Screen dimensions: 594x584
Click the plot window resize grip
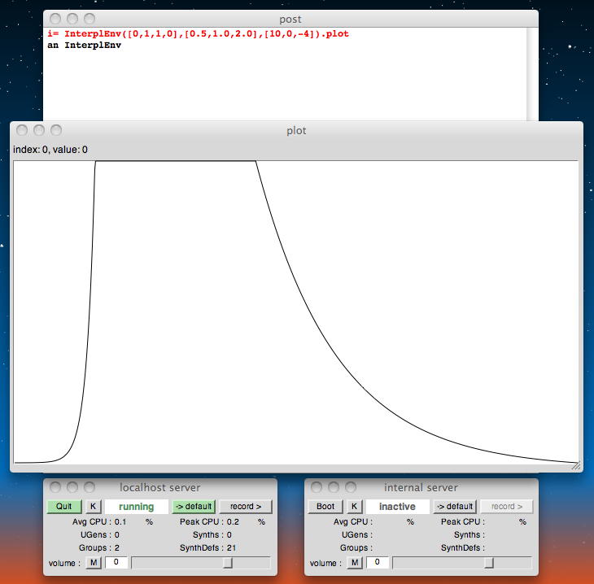pyautogui.click(x=576, y=466)
